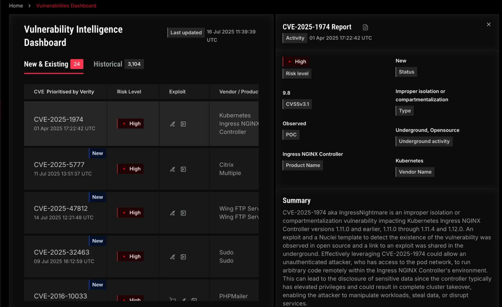Click the High risk badge in CVE-2025-5777 row

point(130,169)
